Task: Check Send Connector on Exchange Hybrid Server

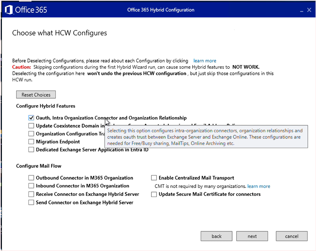Action: click(x=31, y=202)
